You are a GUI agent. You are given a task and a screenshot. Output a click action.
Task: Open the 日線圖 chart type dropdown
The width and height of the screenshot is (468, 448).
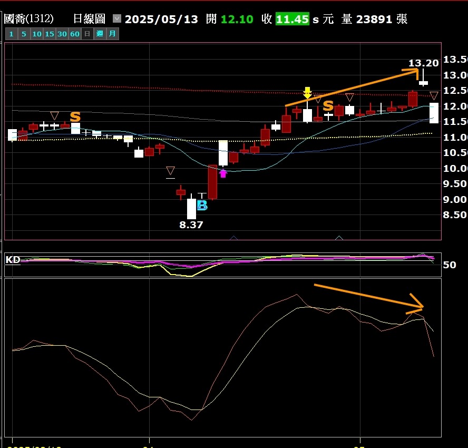(x=117, y=19)
